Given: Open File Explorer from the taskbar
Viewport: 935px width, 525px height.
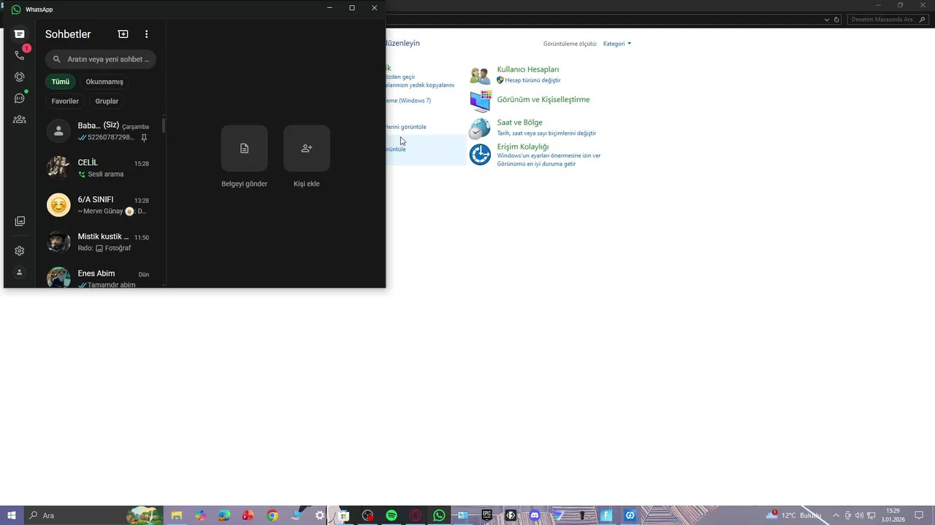Looking at the screenshot, I should pyautogui.click(x=176, y=516).
